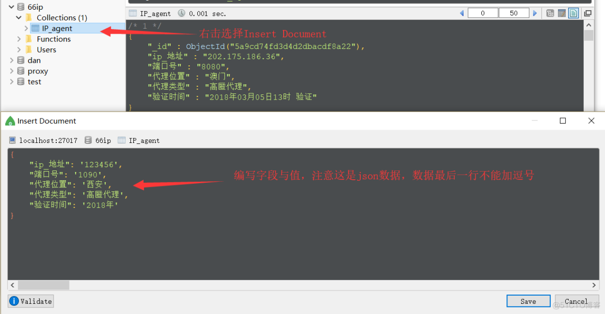The image size is (605, 314).
Task: Click the Users folder icon
Action: click(x=29, y=50)
